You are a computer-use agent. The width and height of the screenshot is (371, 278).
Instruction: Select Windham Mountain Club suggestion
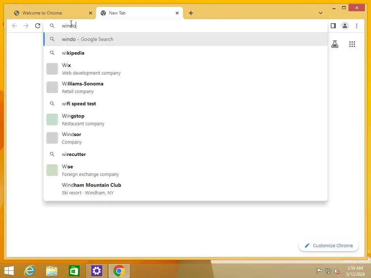[185, 189]
